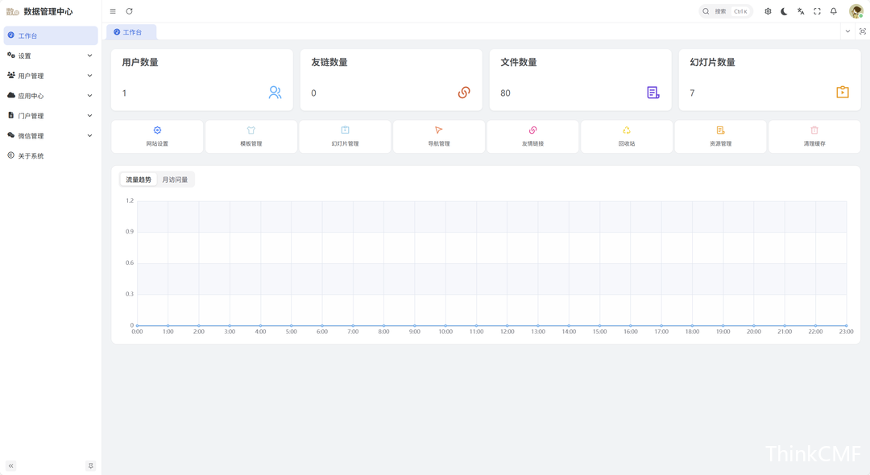Open 友情链接 shortcut
The height and width of the screenshot is (475, 870).
pyautogui.click(x=532, y=136)
